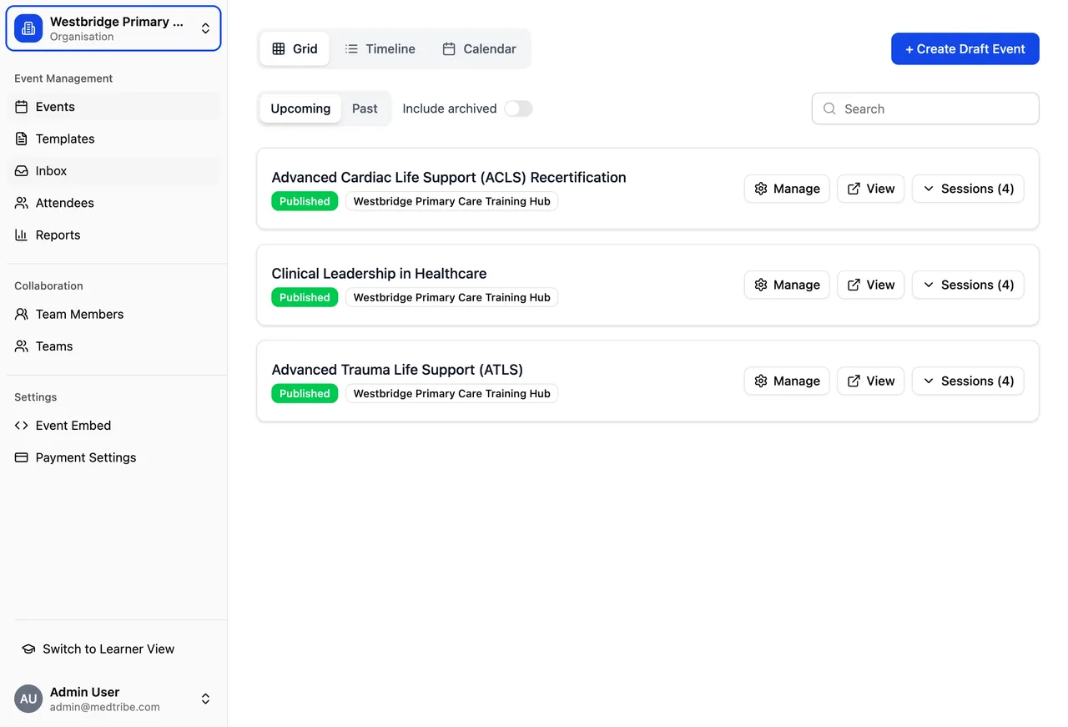This screenshot has width=1068, height=727.
Task: Switch to Past events filter
Action: (365, 109)
